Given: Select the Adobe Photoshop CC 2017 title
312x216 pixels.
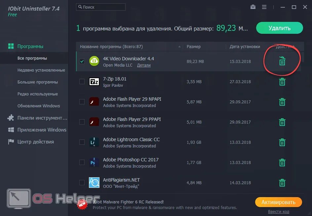Looking at the screenshot, I should (131, 160).
